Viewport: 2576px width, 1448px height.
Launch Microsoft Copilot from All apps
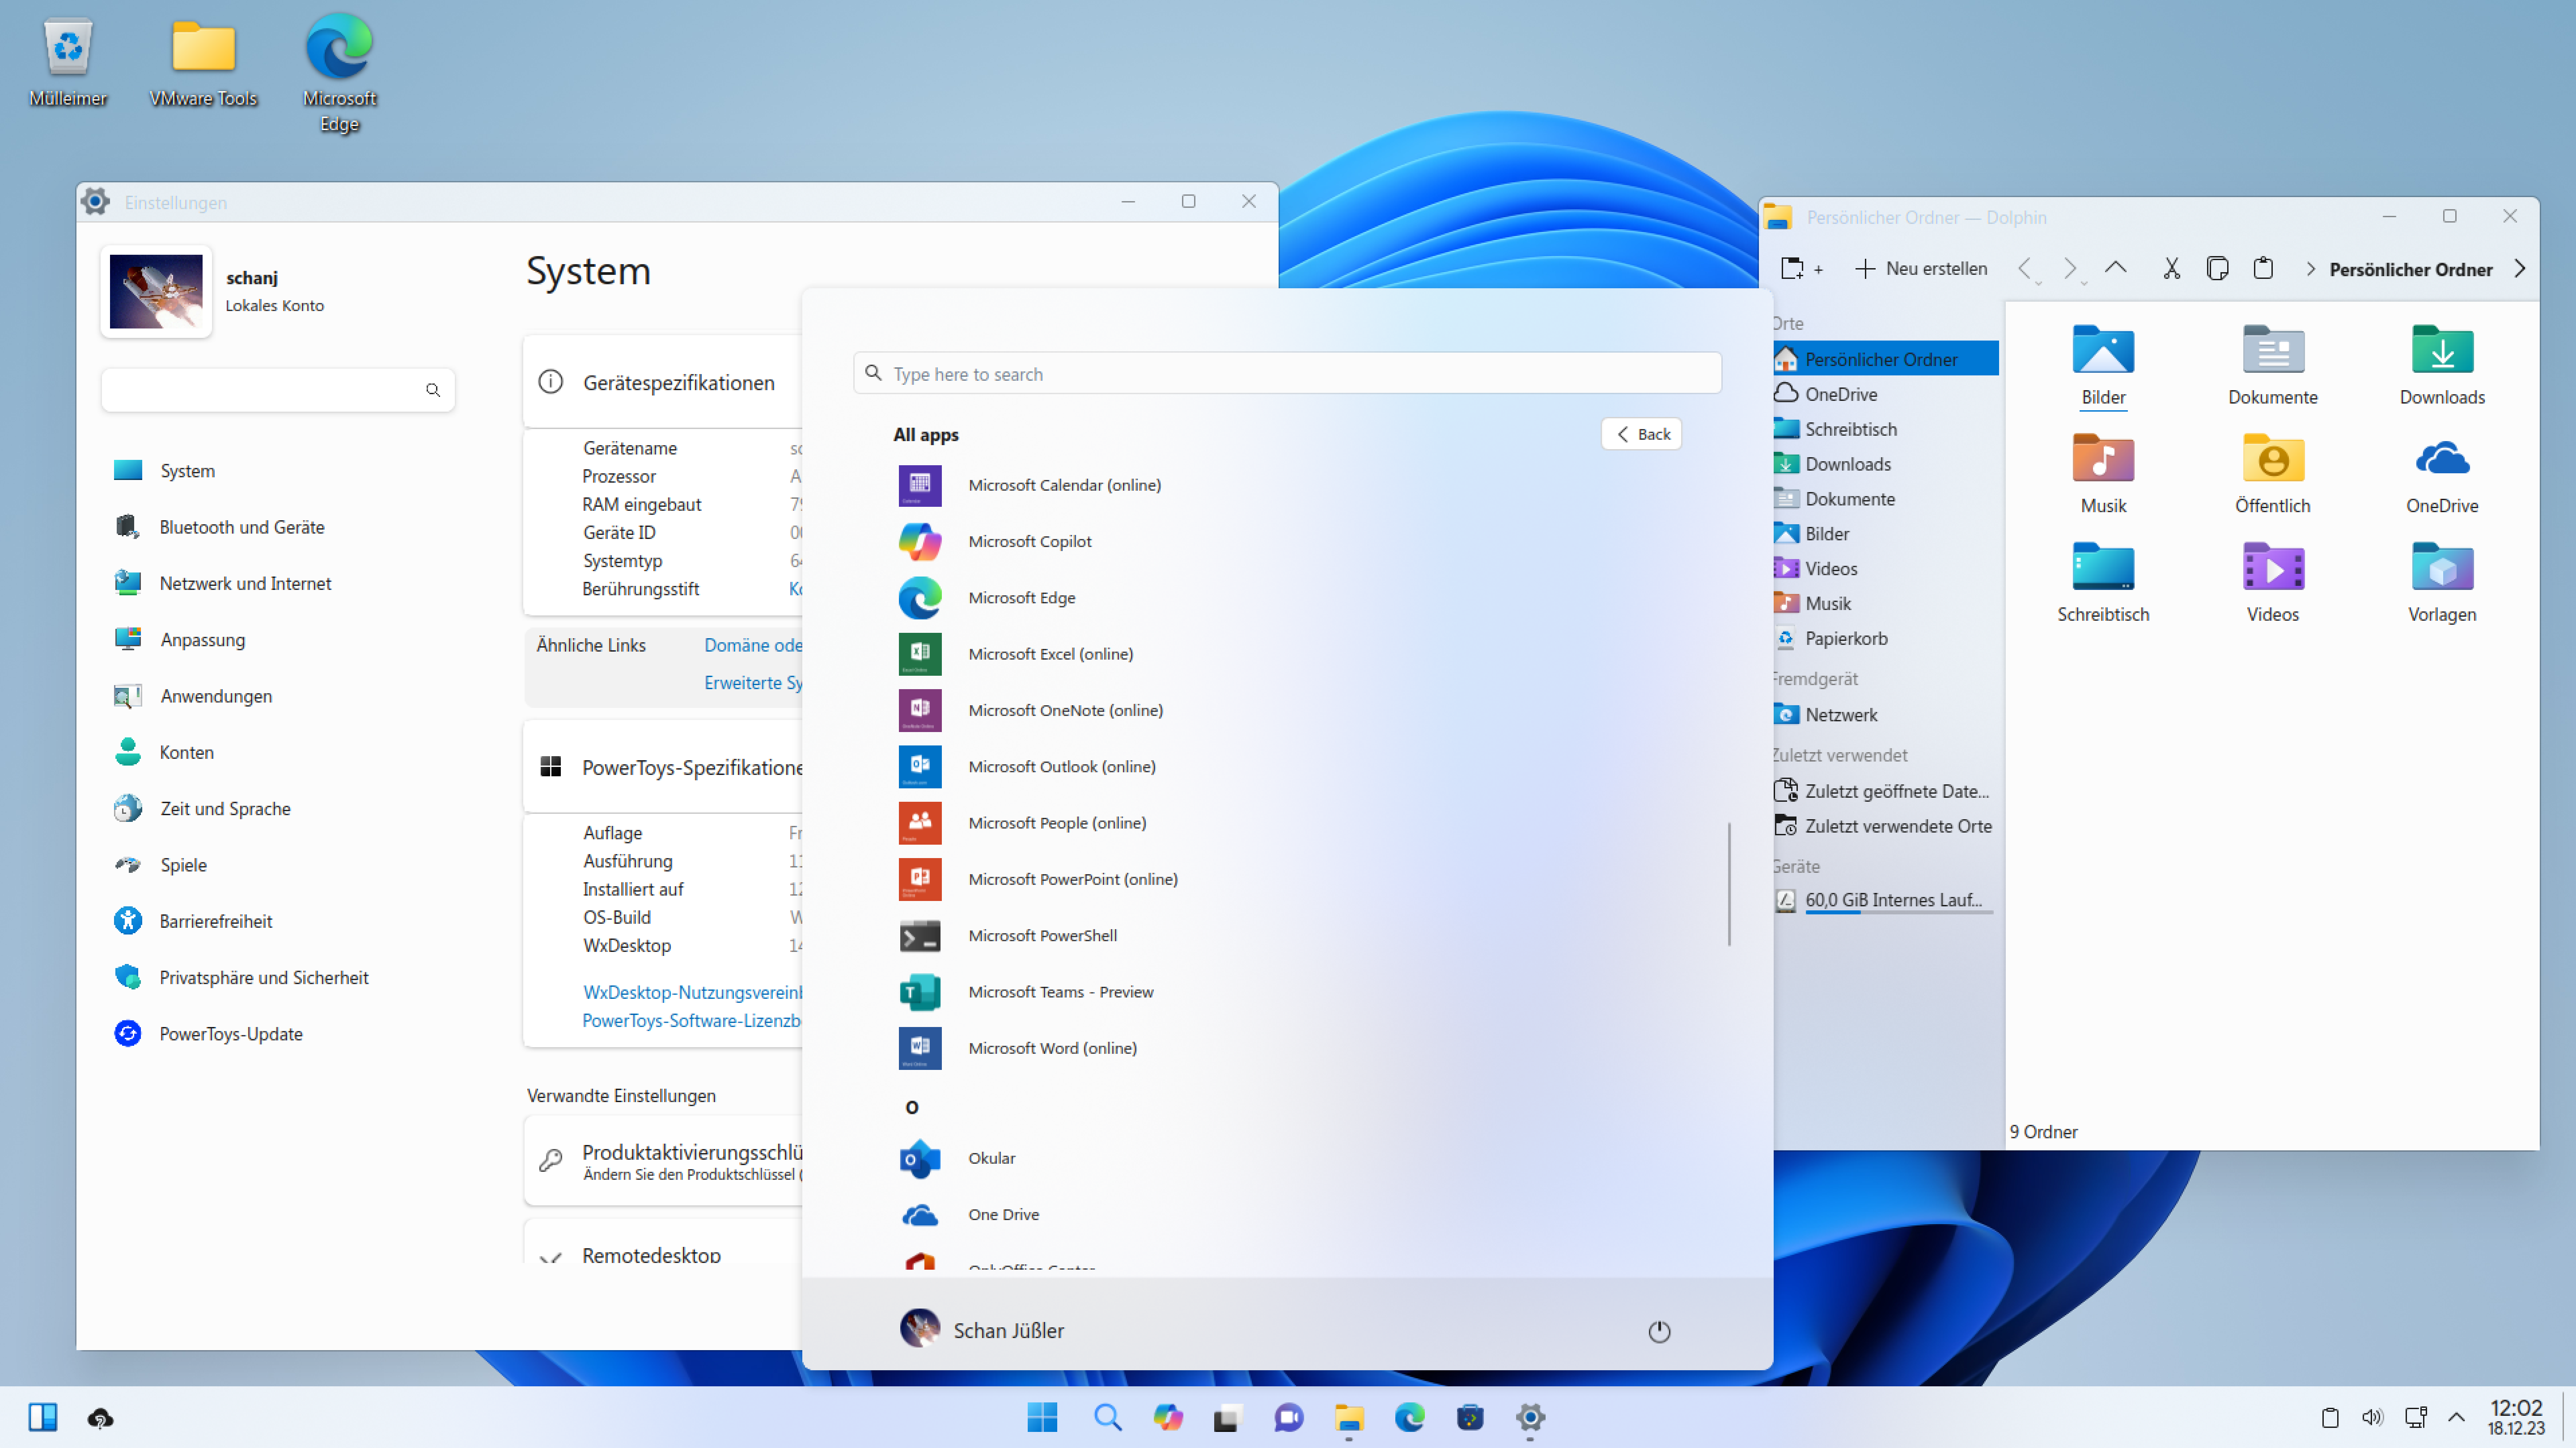[x=1029, y=541]
